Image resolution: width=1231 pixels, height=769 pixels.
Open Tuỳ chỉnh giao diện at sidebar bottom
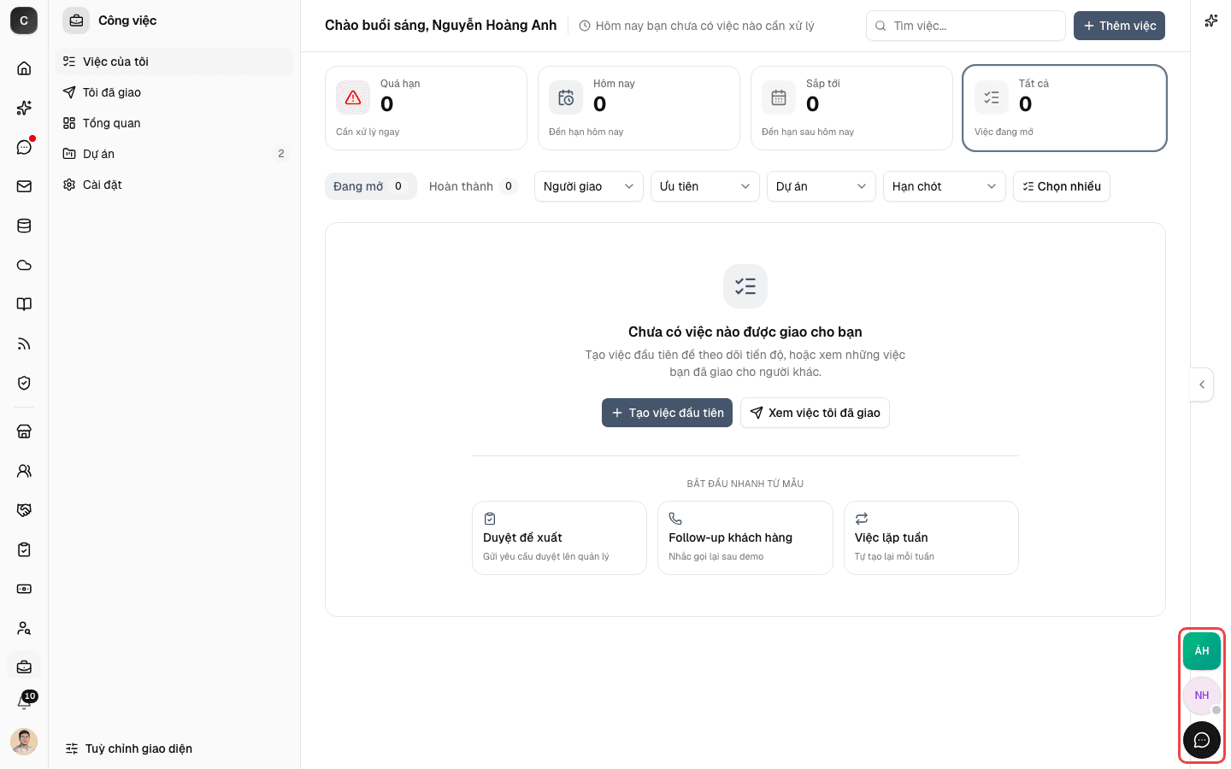(129, 748)
